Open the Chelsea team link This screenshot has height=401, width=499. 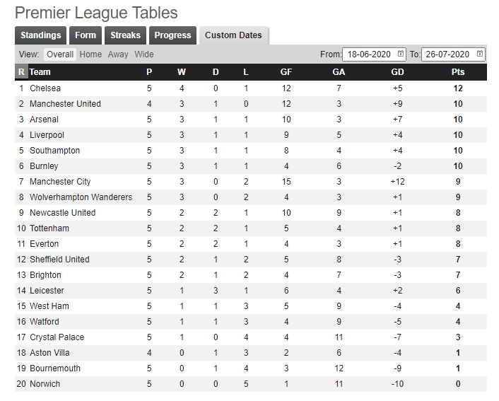click(x=45, y=88)
